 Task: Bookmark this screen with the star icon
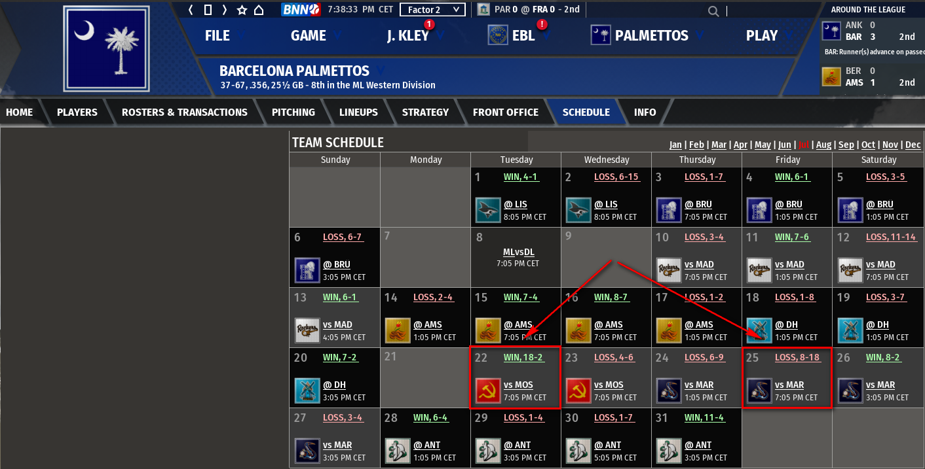pos(242,10)
